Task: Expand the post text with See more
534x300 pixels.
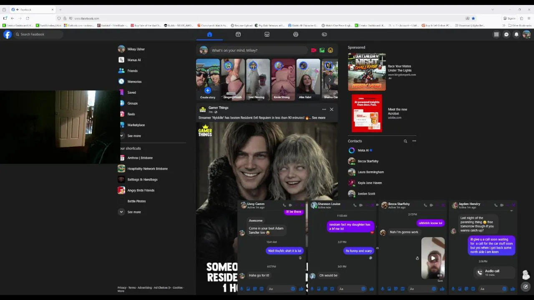Action: coord(319,118)
